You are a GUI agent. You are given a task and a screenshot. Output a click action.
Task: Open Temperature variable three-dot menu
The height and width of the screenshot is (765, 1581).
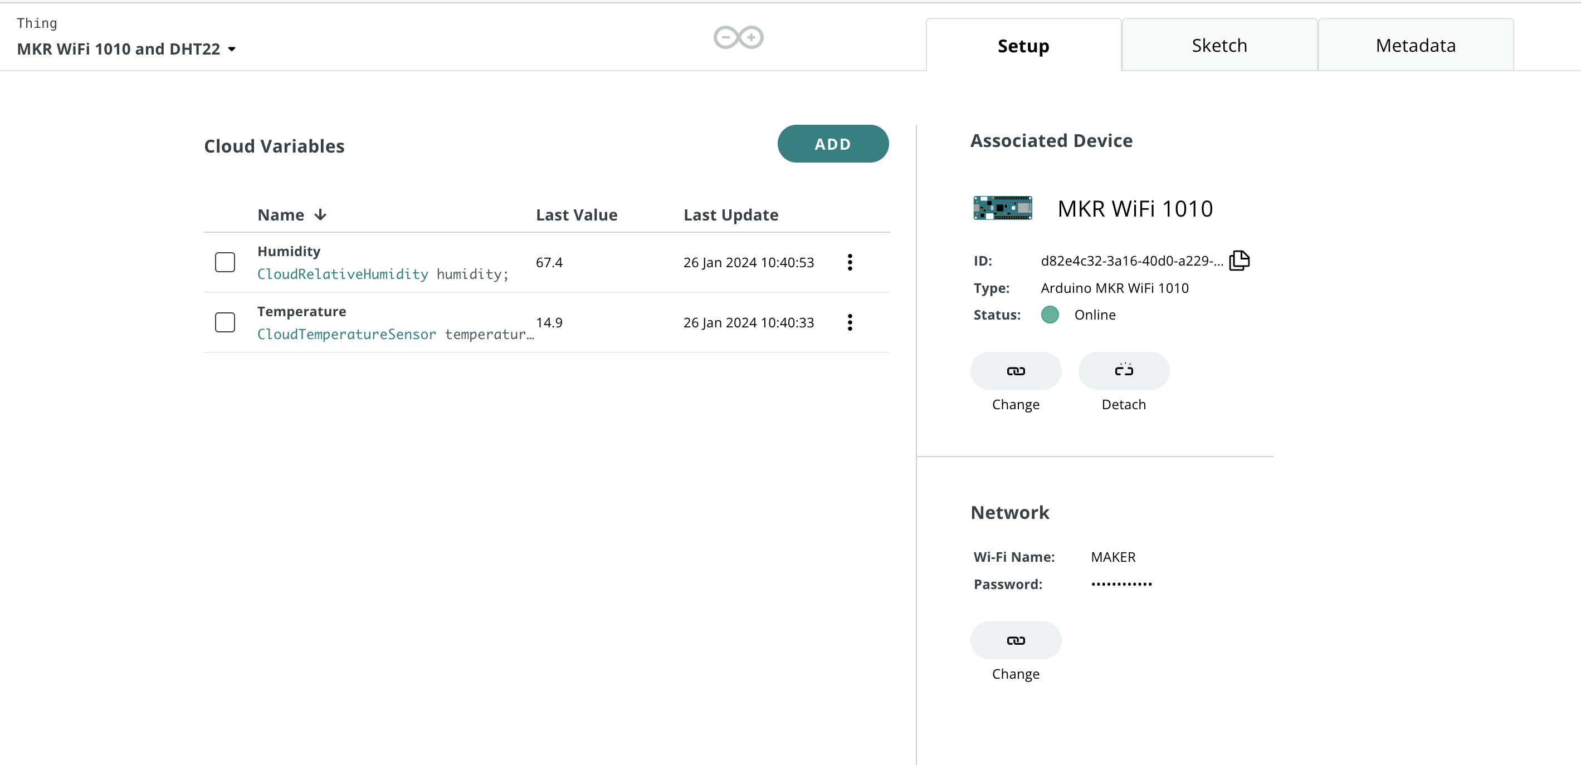[x=850, y=322]
